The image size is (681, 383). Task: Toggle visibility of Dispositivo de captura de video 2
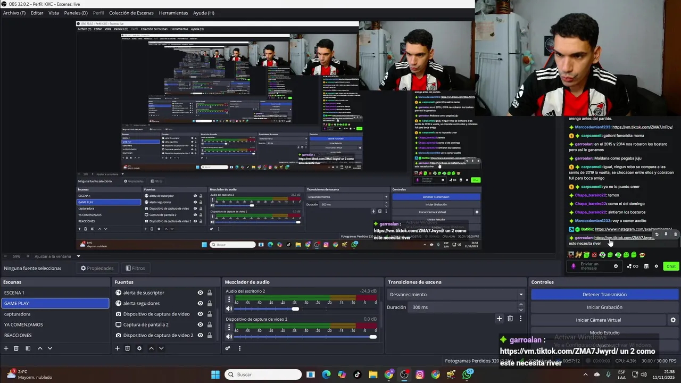(x=200, y=335)
